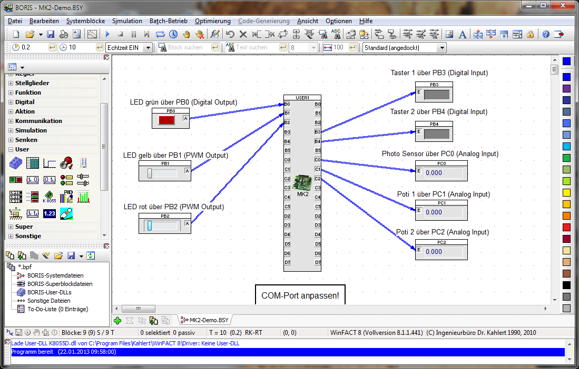
Task: Expand the Digital category
Action: 11,102
